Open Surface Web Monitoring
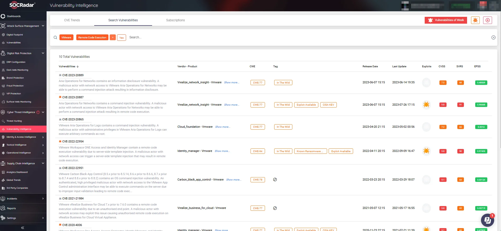The image size is (501, 231). tap(19, 102)
